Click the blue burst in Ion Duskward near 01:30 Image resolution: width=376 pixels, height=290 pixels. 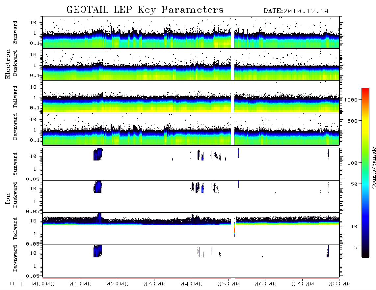tap(97, 187)
